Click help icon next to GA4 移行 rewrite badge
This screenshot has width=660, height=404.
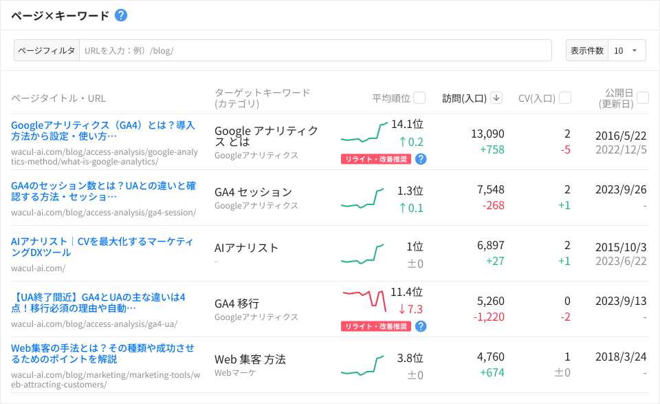pos(421,326)
